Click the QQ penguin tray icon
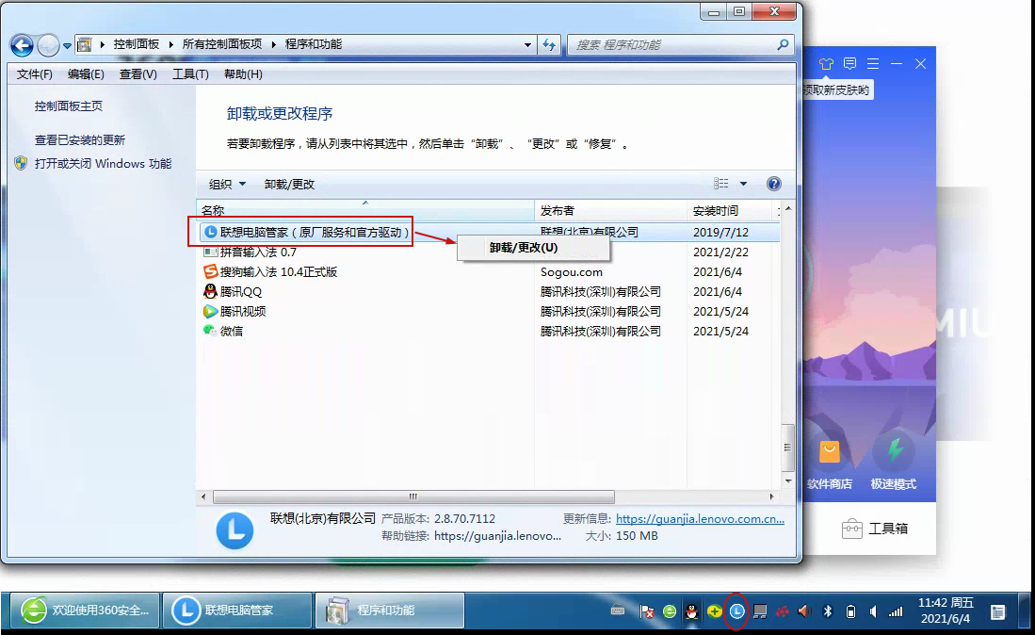The image size is (1035, 635). (692, 611)
